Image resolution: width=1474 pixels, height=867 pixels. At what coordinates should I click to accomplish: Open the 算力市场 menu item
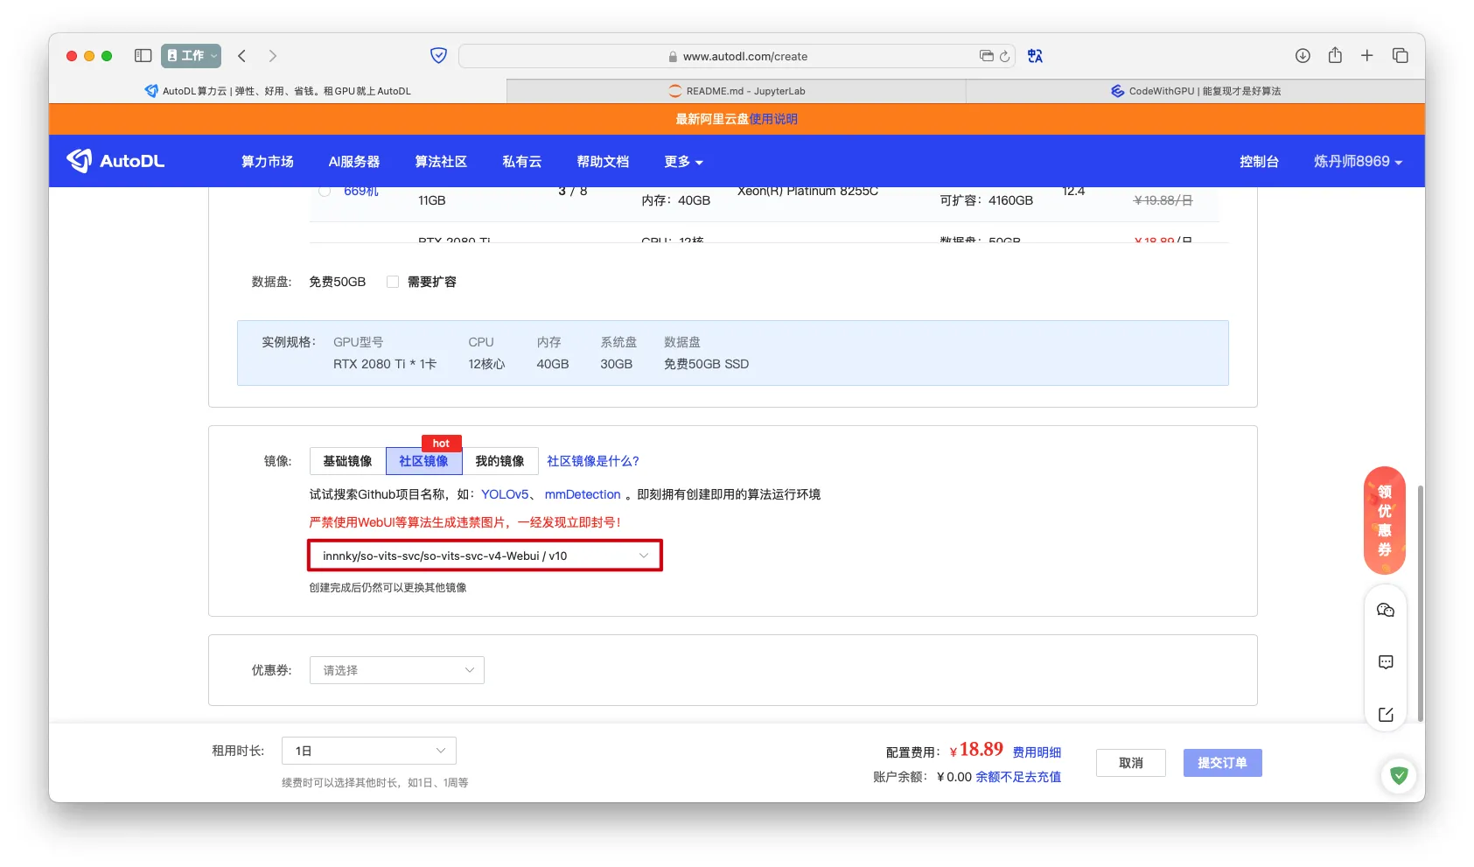click(x=267, y=162)
